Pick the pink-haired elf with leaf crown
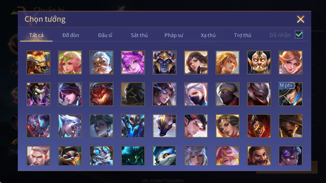Screen dimensions: 326x183 click(x=70, y=63)
